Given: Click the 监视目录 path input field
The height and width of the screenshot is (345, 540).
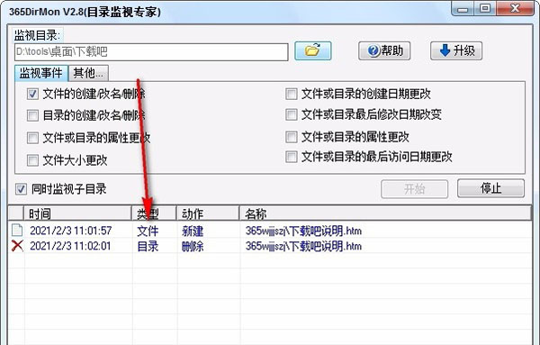Looking at the screenshot, I should [151, 52].
